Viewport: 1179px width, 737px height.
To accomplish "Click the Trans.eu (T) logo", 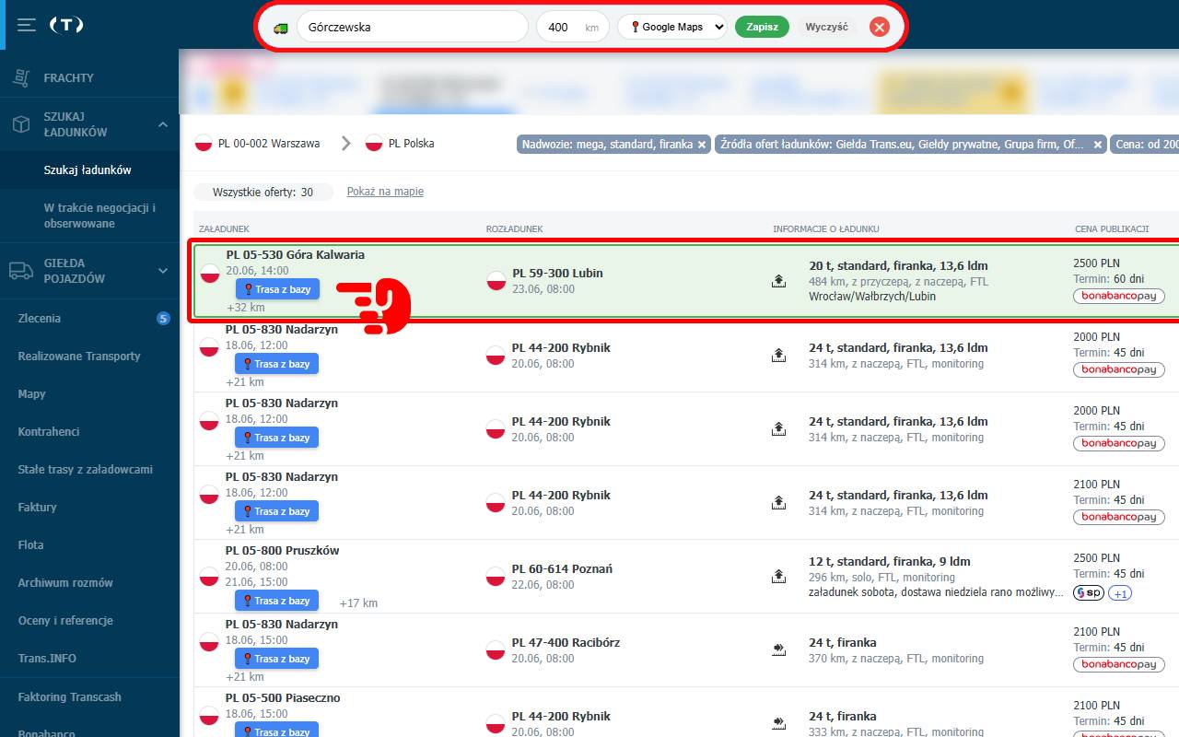I will [x=66, y=25].
